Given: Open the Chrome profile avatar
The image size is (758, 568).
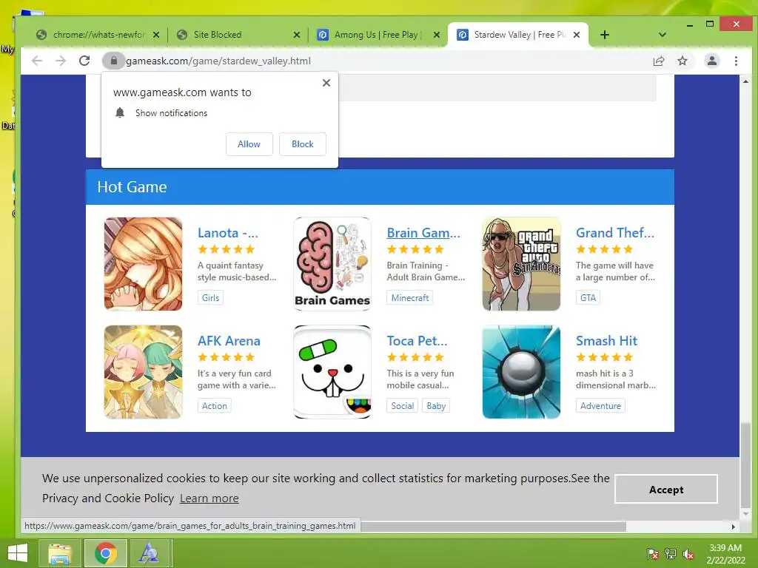Looking at the screenshot, I should point(711,61).
